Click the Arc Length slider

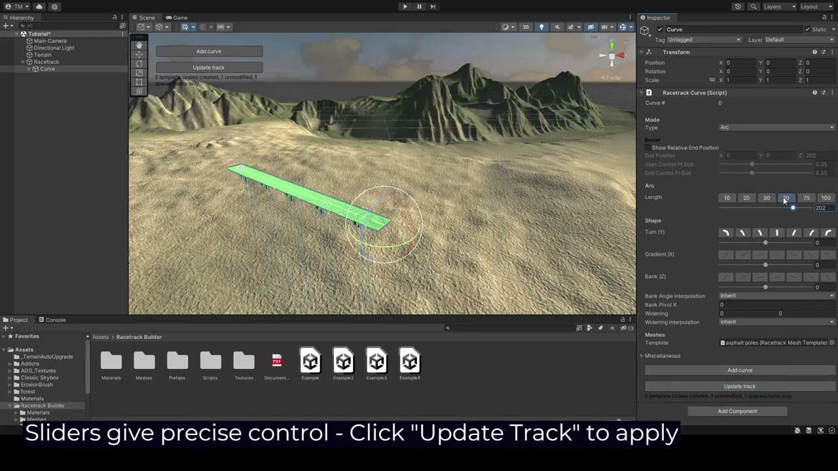point(765,208)
